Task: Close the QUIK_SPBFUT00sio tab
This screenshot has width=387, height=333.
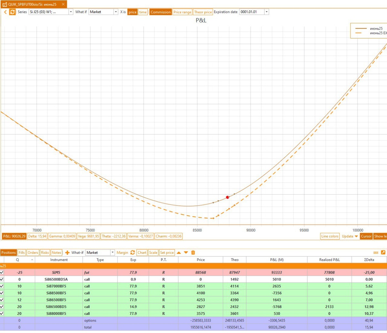Action: point(63,4)
